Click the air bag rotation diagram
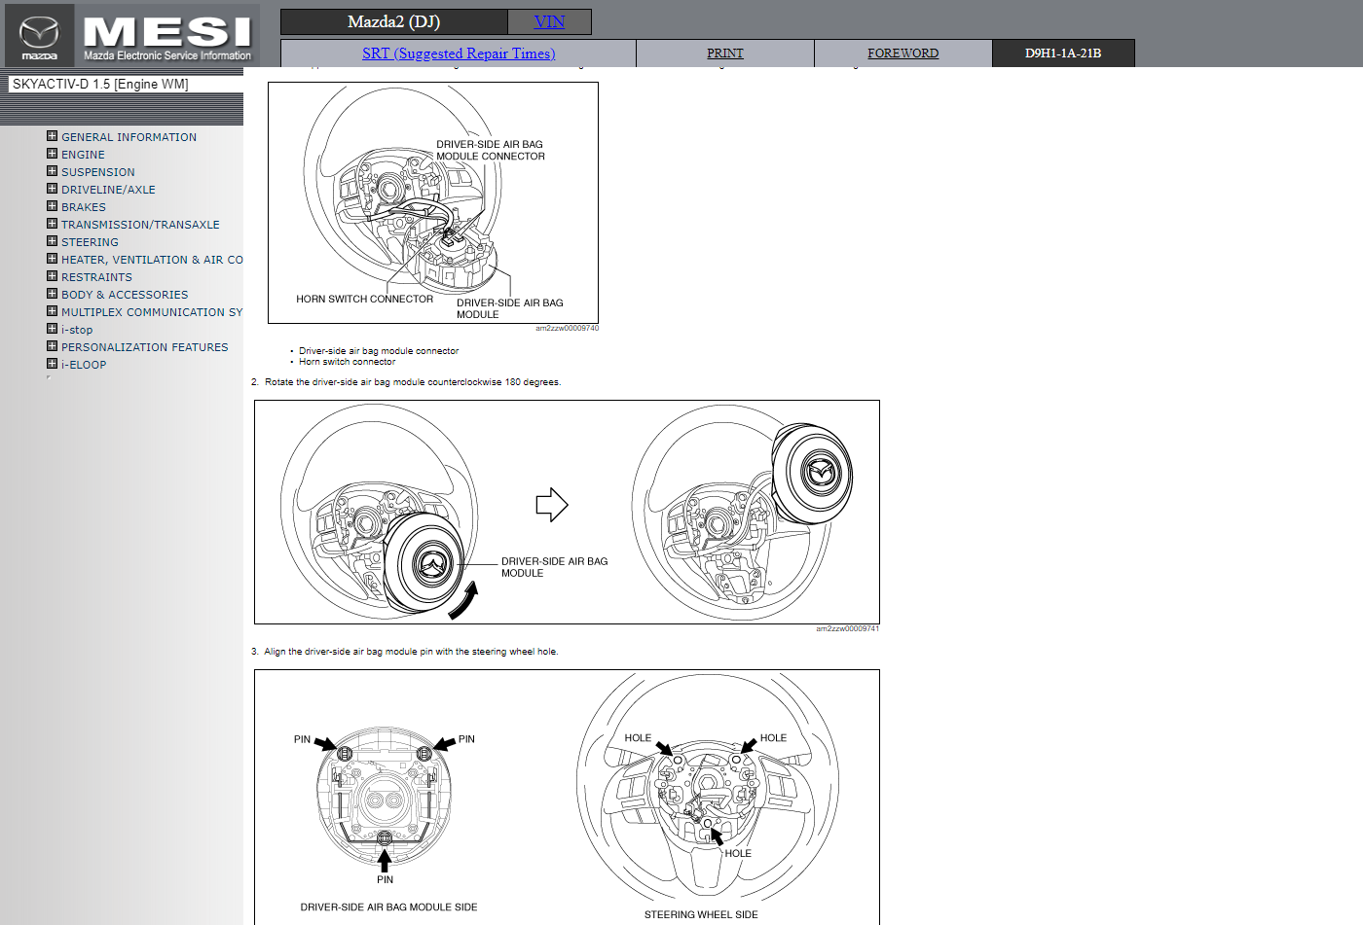Screen dimensions: 1363x925 [567, 512]
